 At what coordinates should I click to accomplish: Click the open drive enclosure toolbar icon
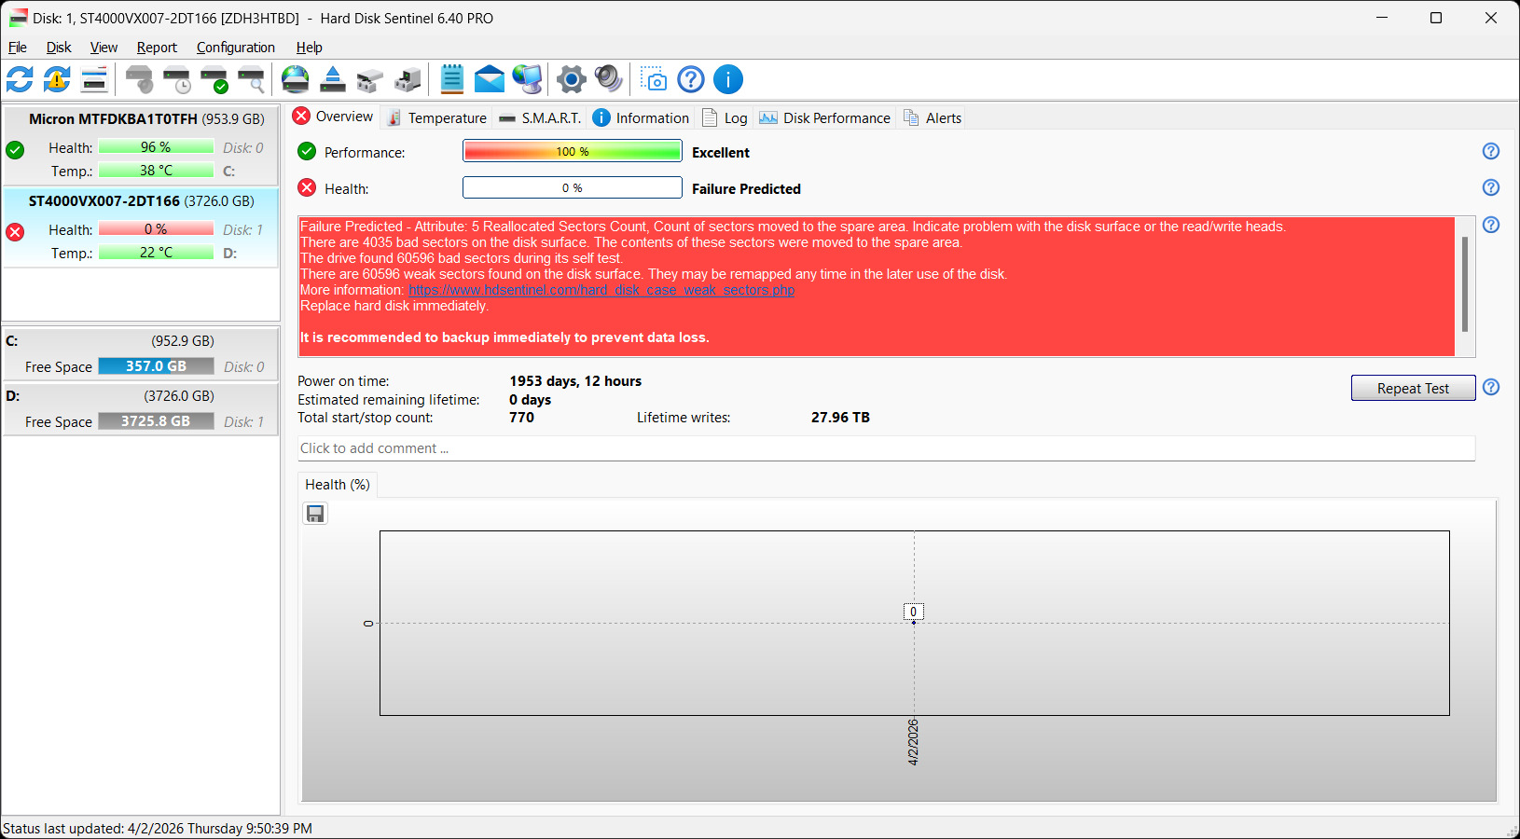tap(370, 79)
